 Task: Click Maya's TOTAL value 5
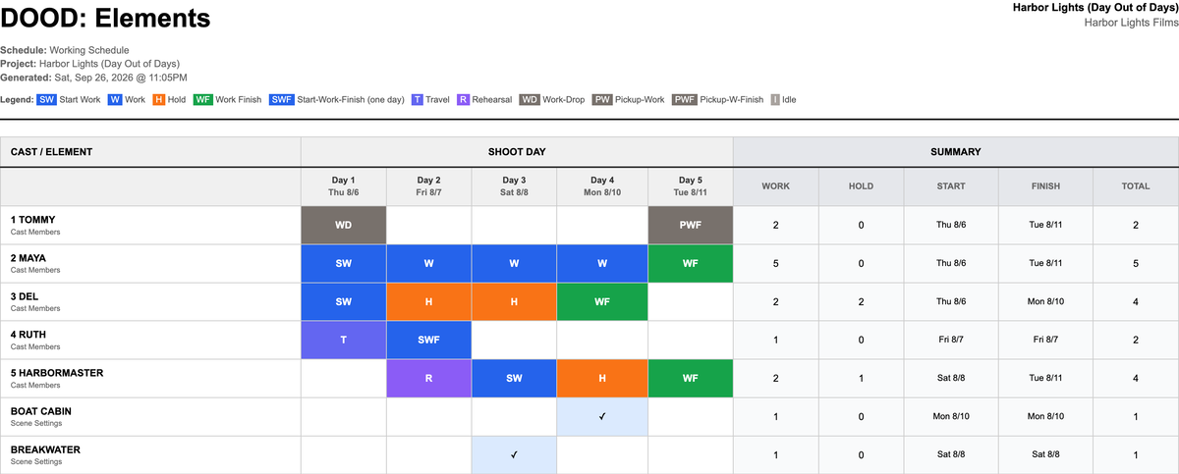(1136, 263)
